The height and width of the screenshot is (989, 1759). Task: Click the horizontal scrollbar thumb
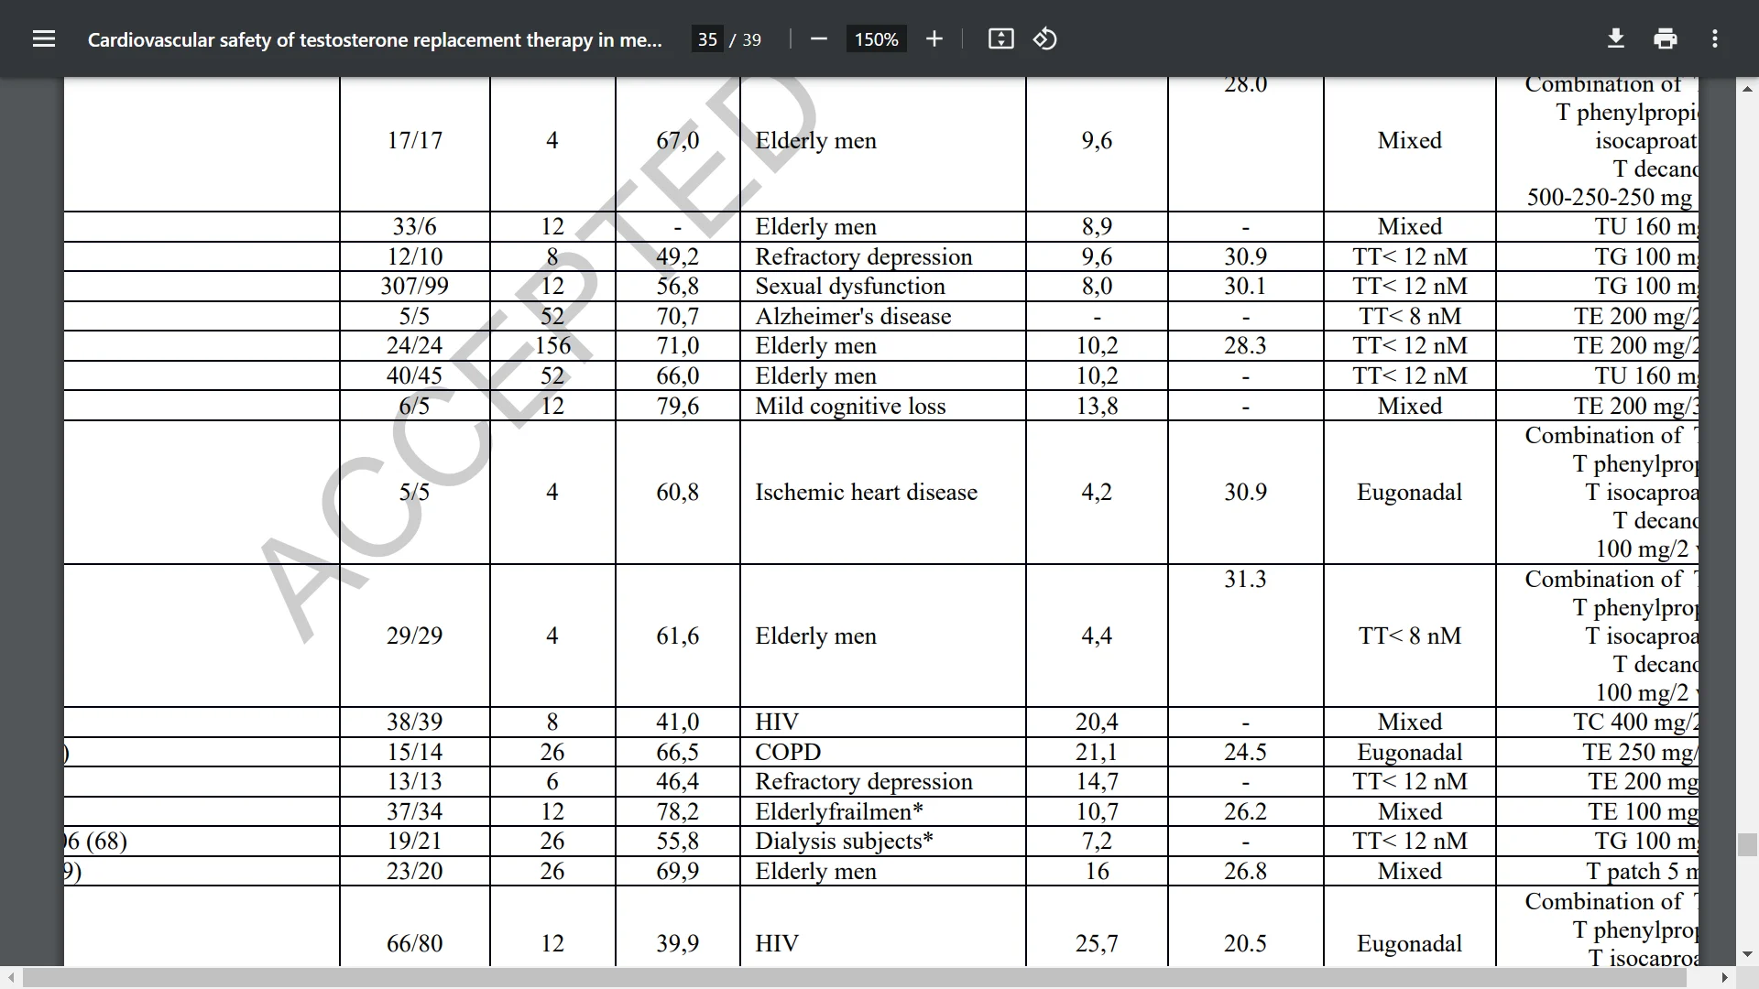pyautogui.click(x=854, y=977)
